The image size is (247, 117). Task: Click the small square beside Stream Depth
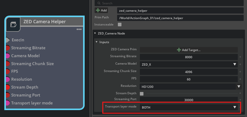point(240,93)
